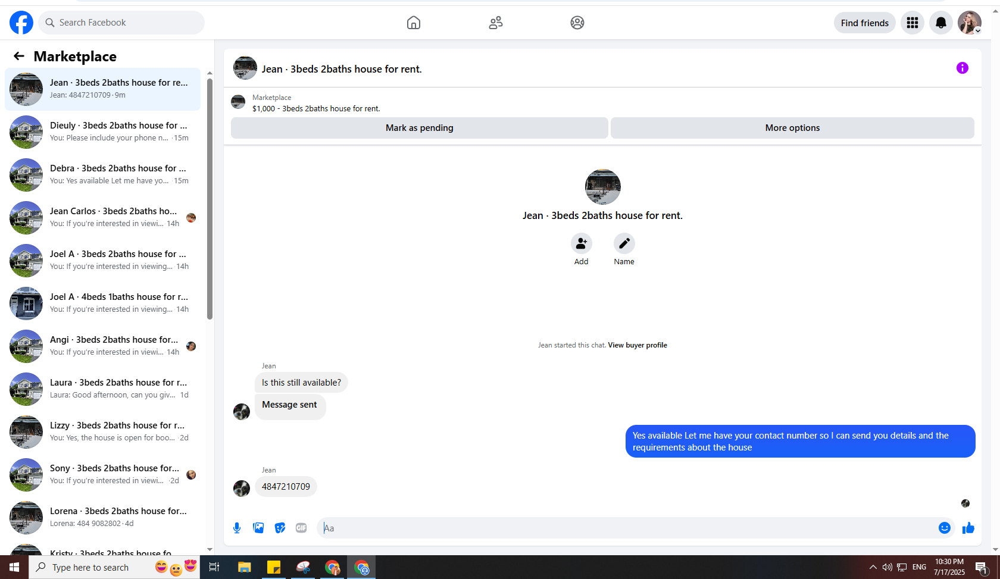
Task: Click Jean's avatar beside 4847210709 message
Action: 242,489
